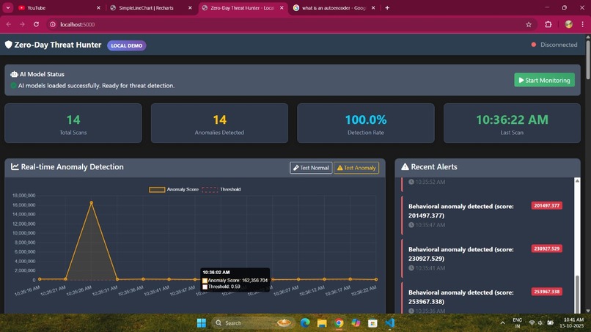Image resolution: width=591 pixels, height=332 pixels.
Task: Open File Explorer from the taskbar
Action: [x=321, y=323]
